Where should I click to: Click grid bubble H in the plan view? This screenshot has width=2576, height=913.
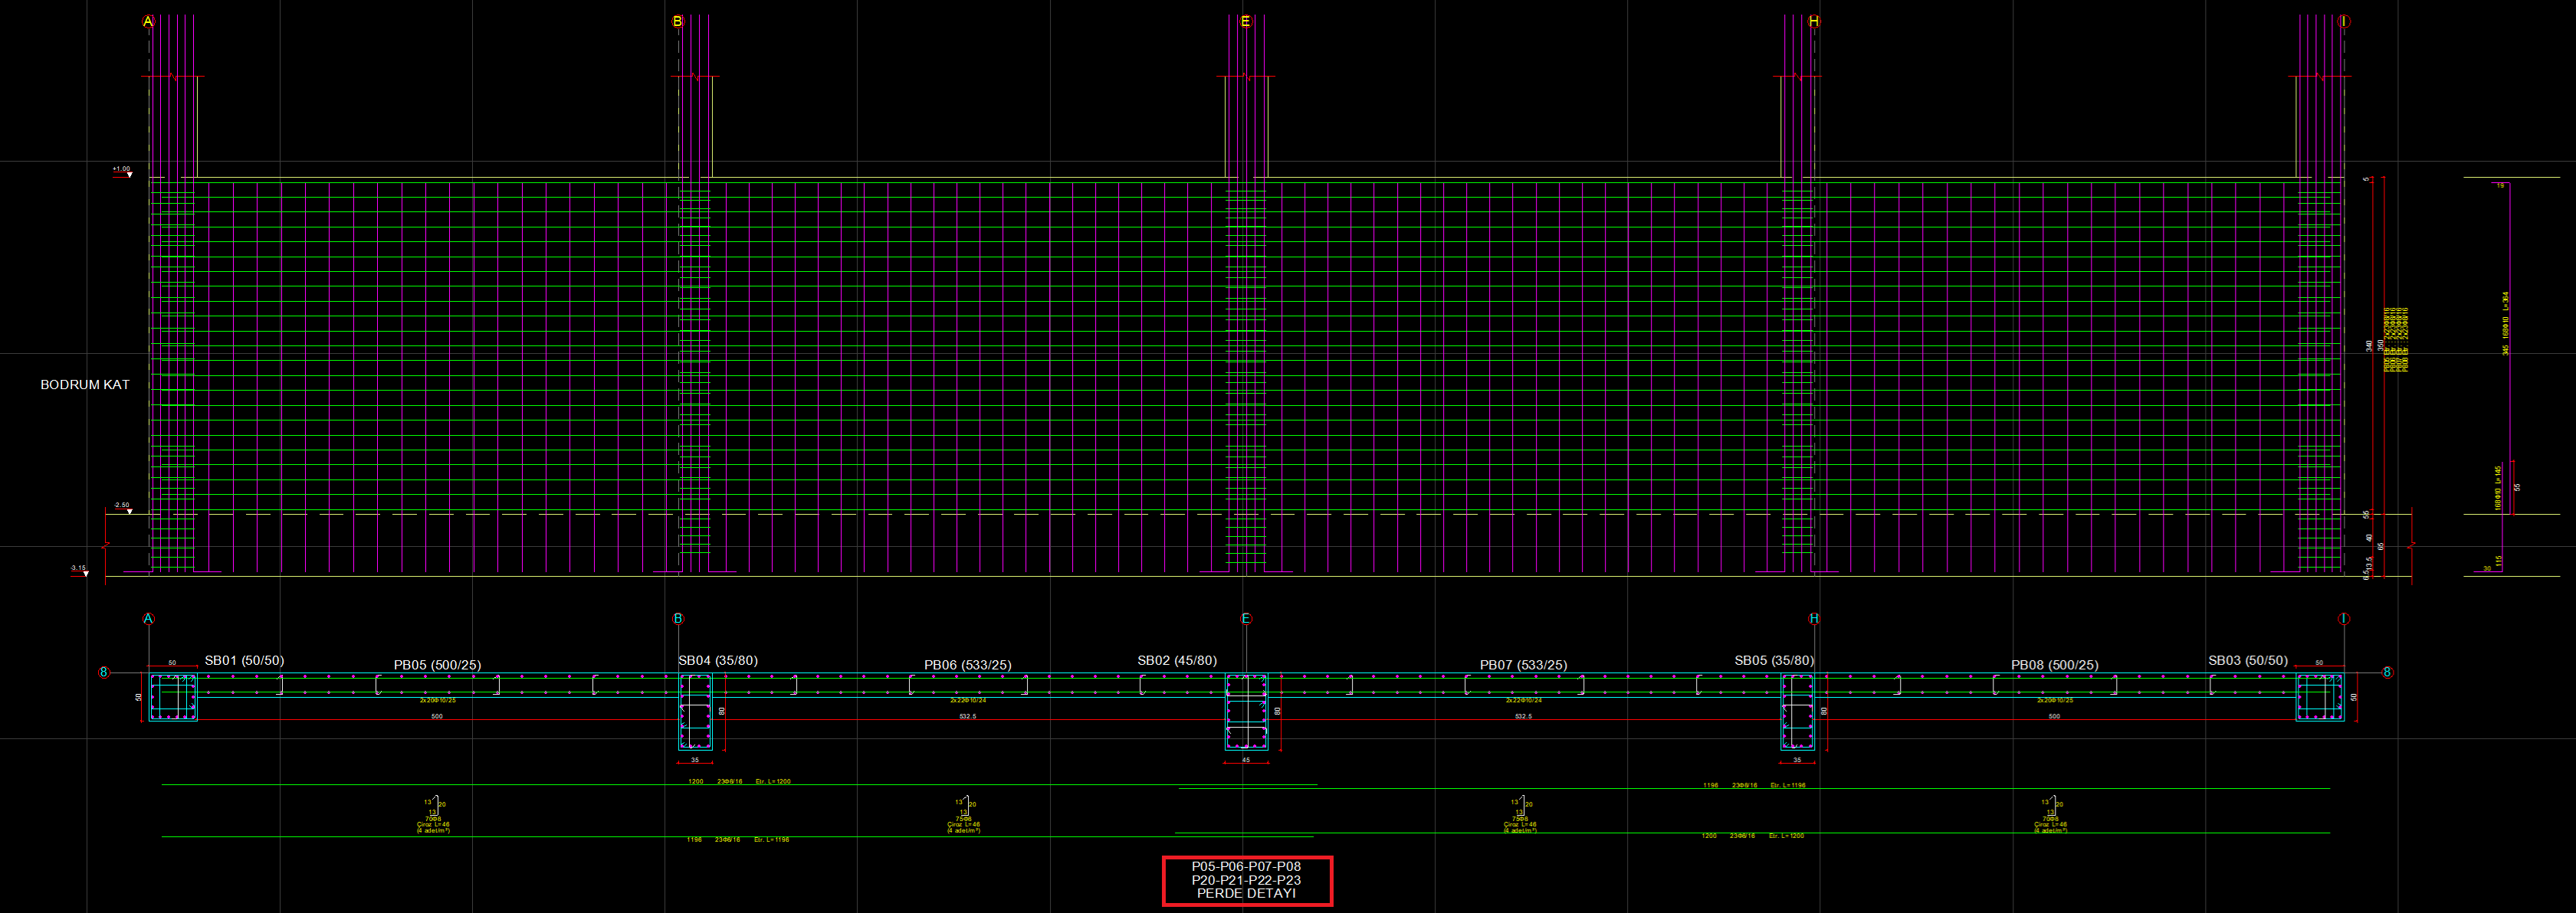pos(1814,618)
